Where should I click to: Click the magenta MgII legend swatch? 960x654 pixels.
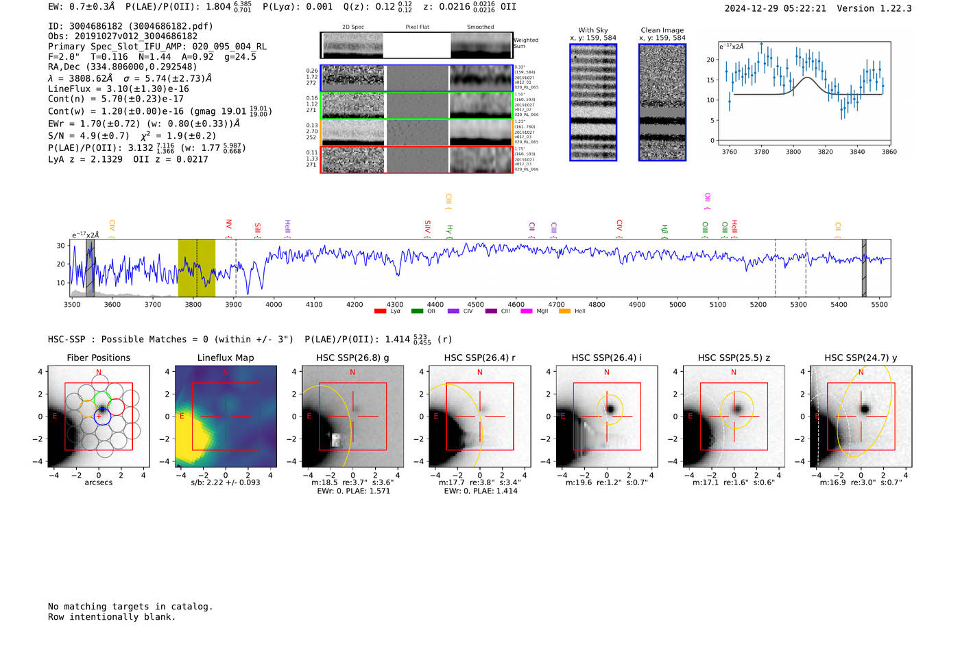(527, 312)
